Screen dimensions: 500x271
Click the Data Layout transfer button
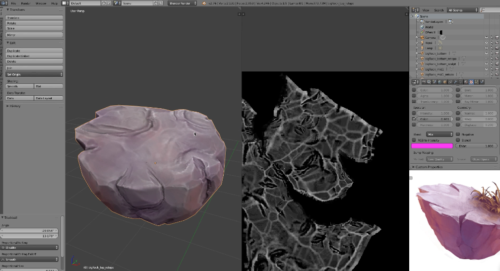click(49, 98)
